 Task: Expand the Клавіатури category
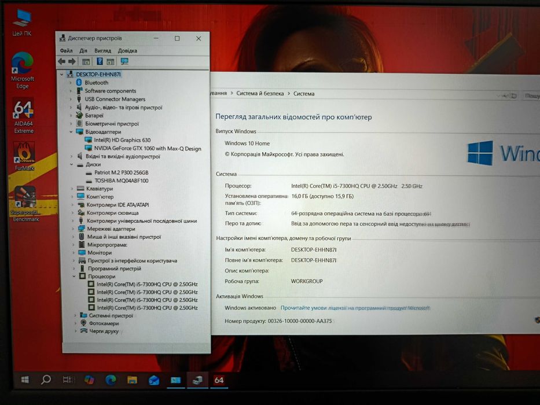click(x=72, y=189)
